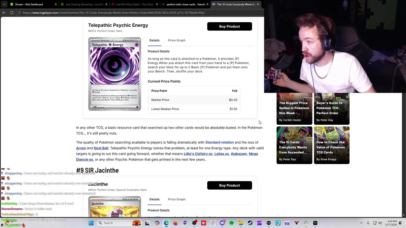Screen dimensions: 406x228
Task: Open Discord from the taskbar
Action: click(222, 223)
